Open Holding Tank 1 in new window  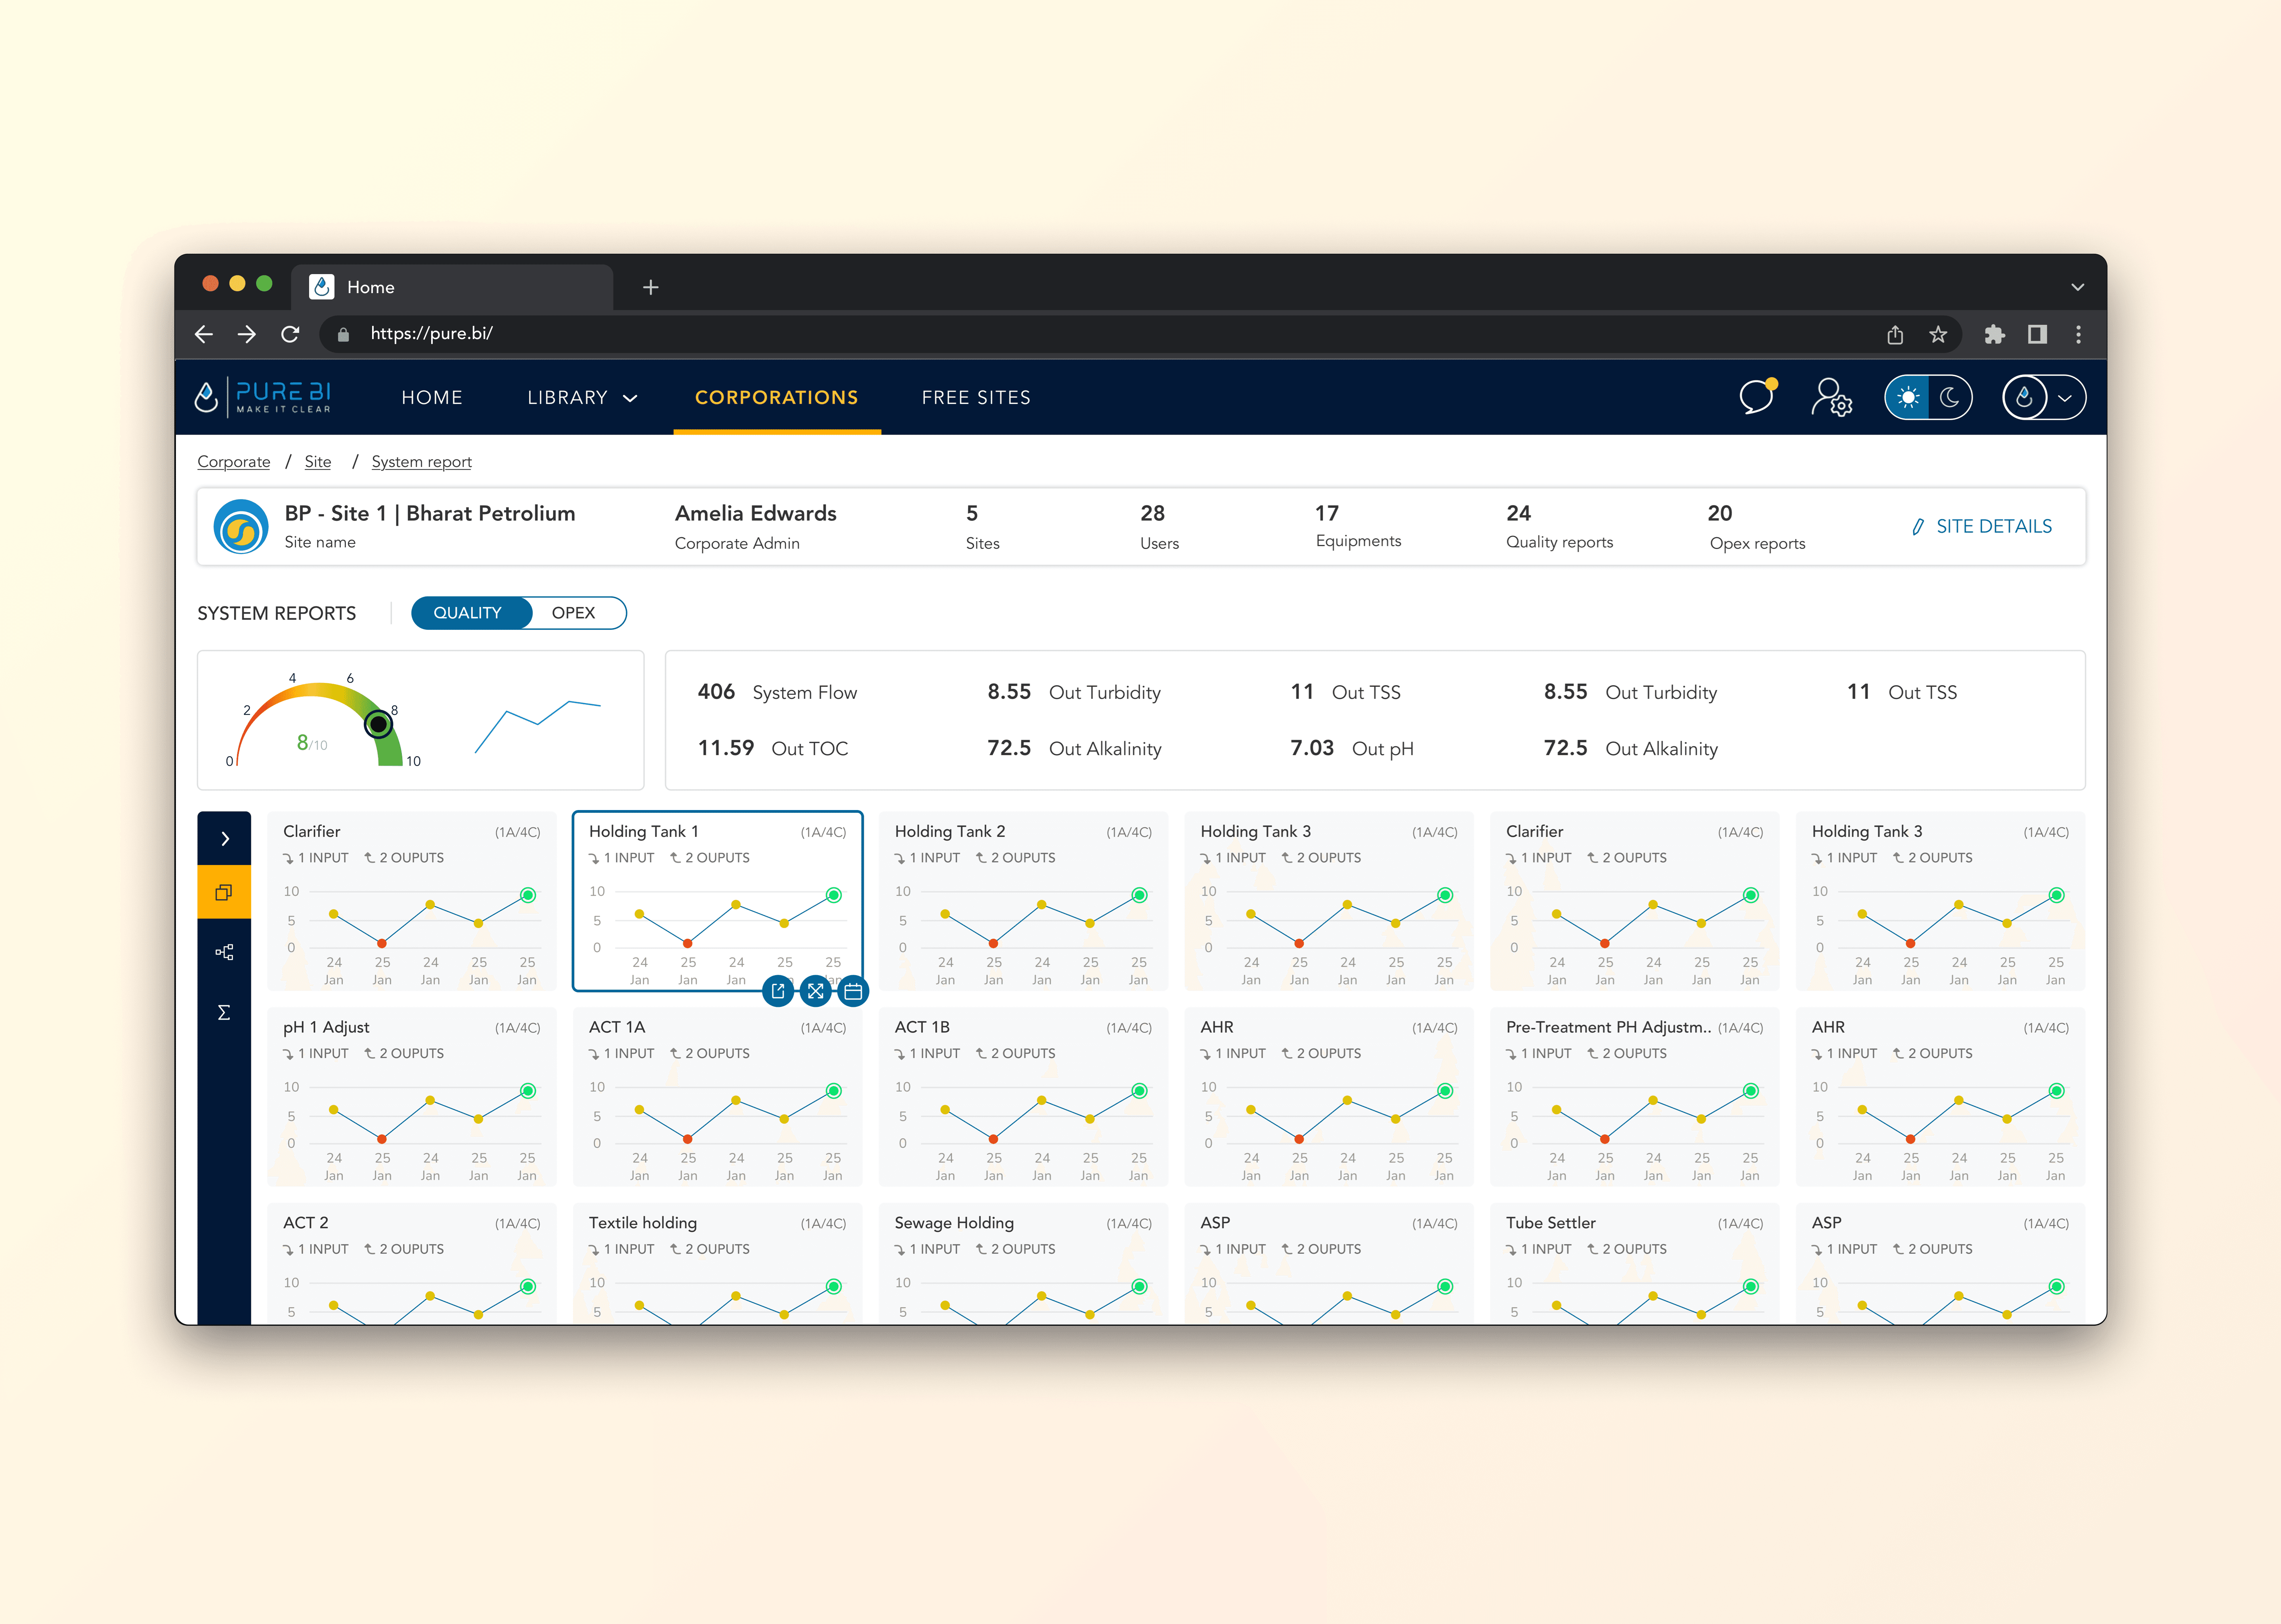pyautogui.click(x=778, y=991)
